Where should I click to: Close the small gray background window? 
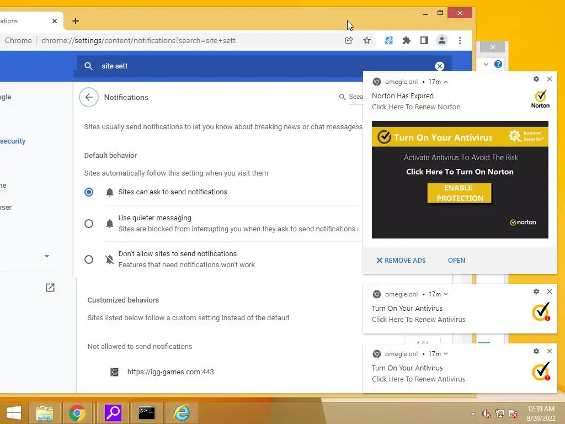tap(493, 47)
